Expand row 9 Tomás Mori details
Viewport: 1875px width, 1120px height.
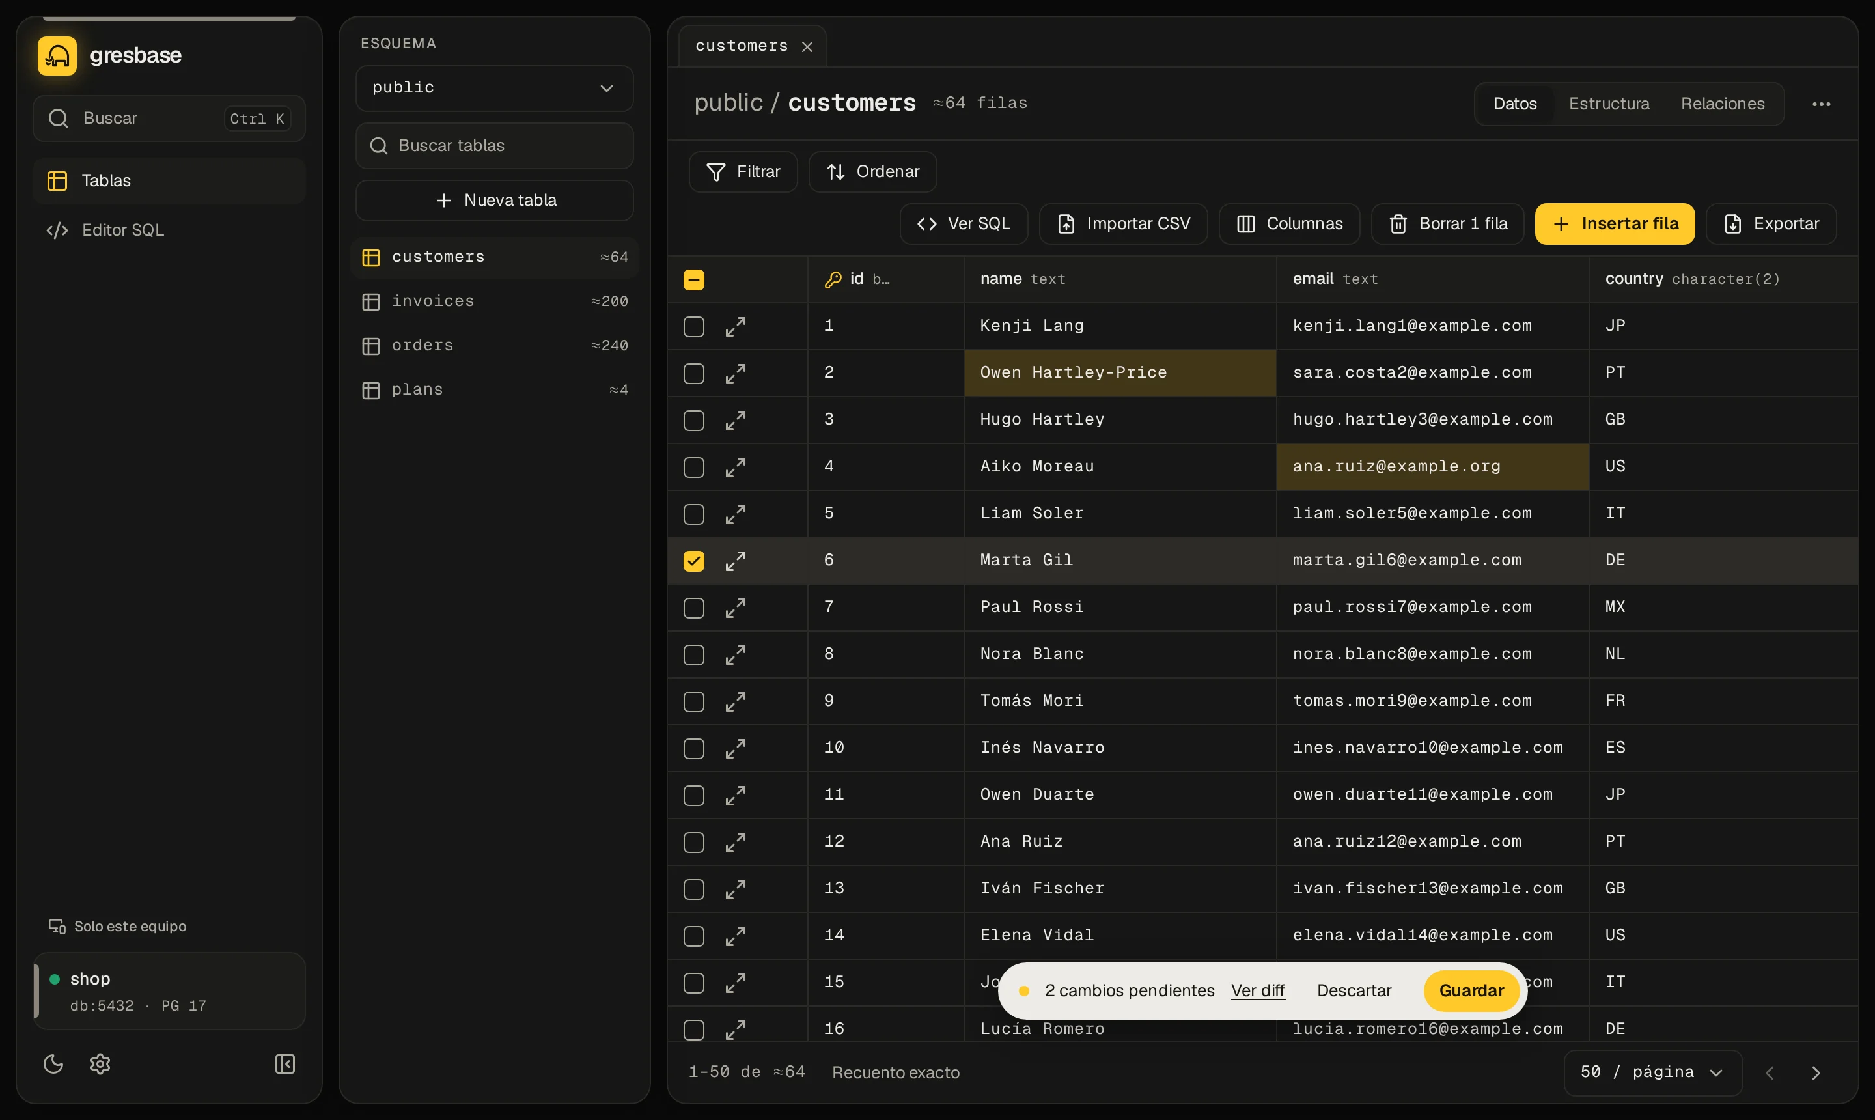(736, 701)
